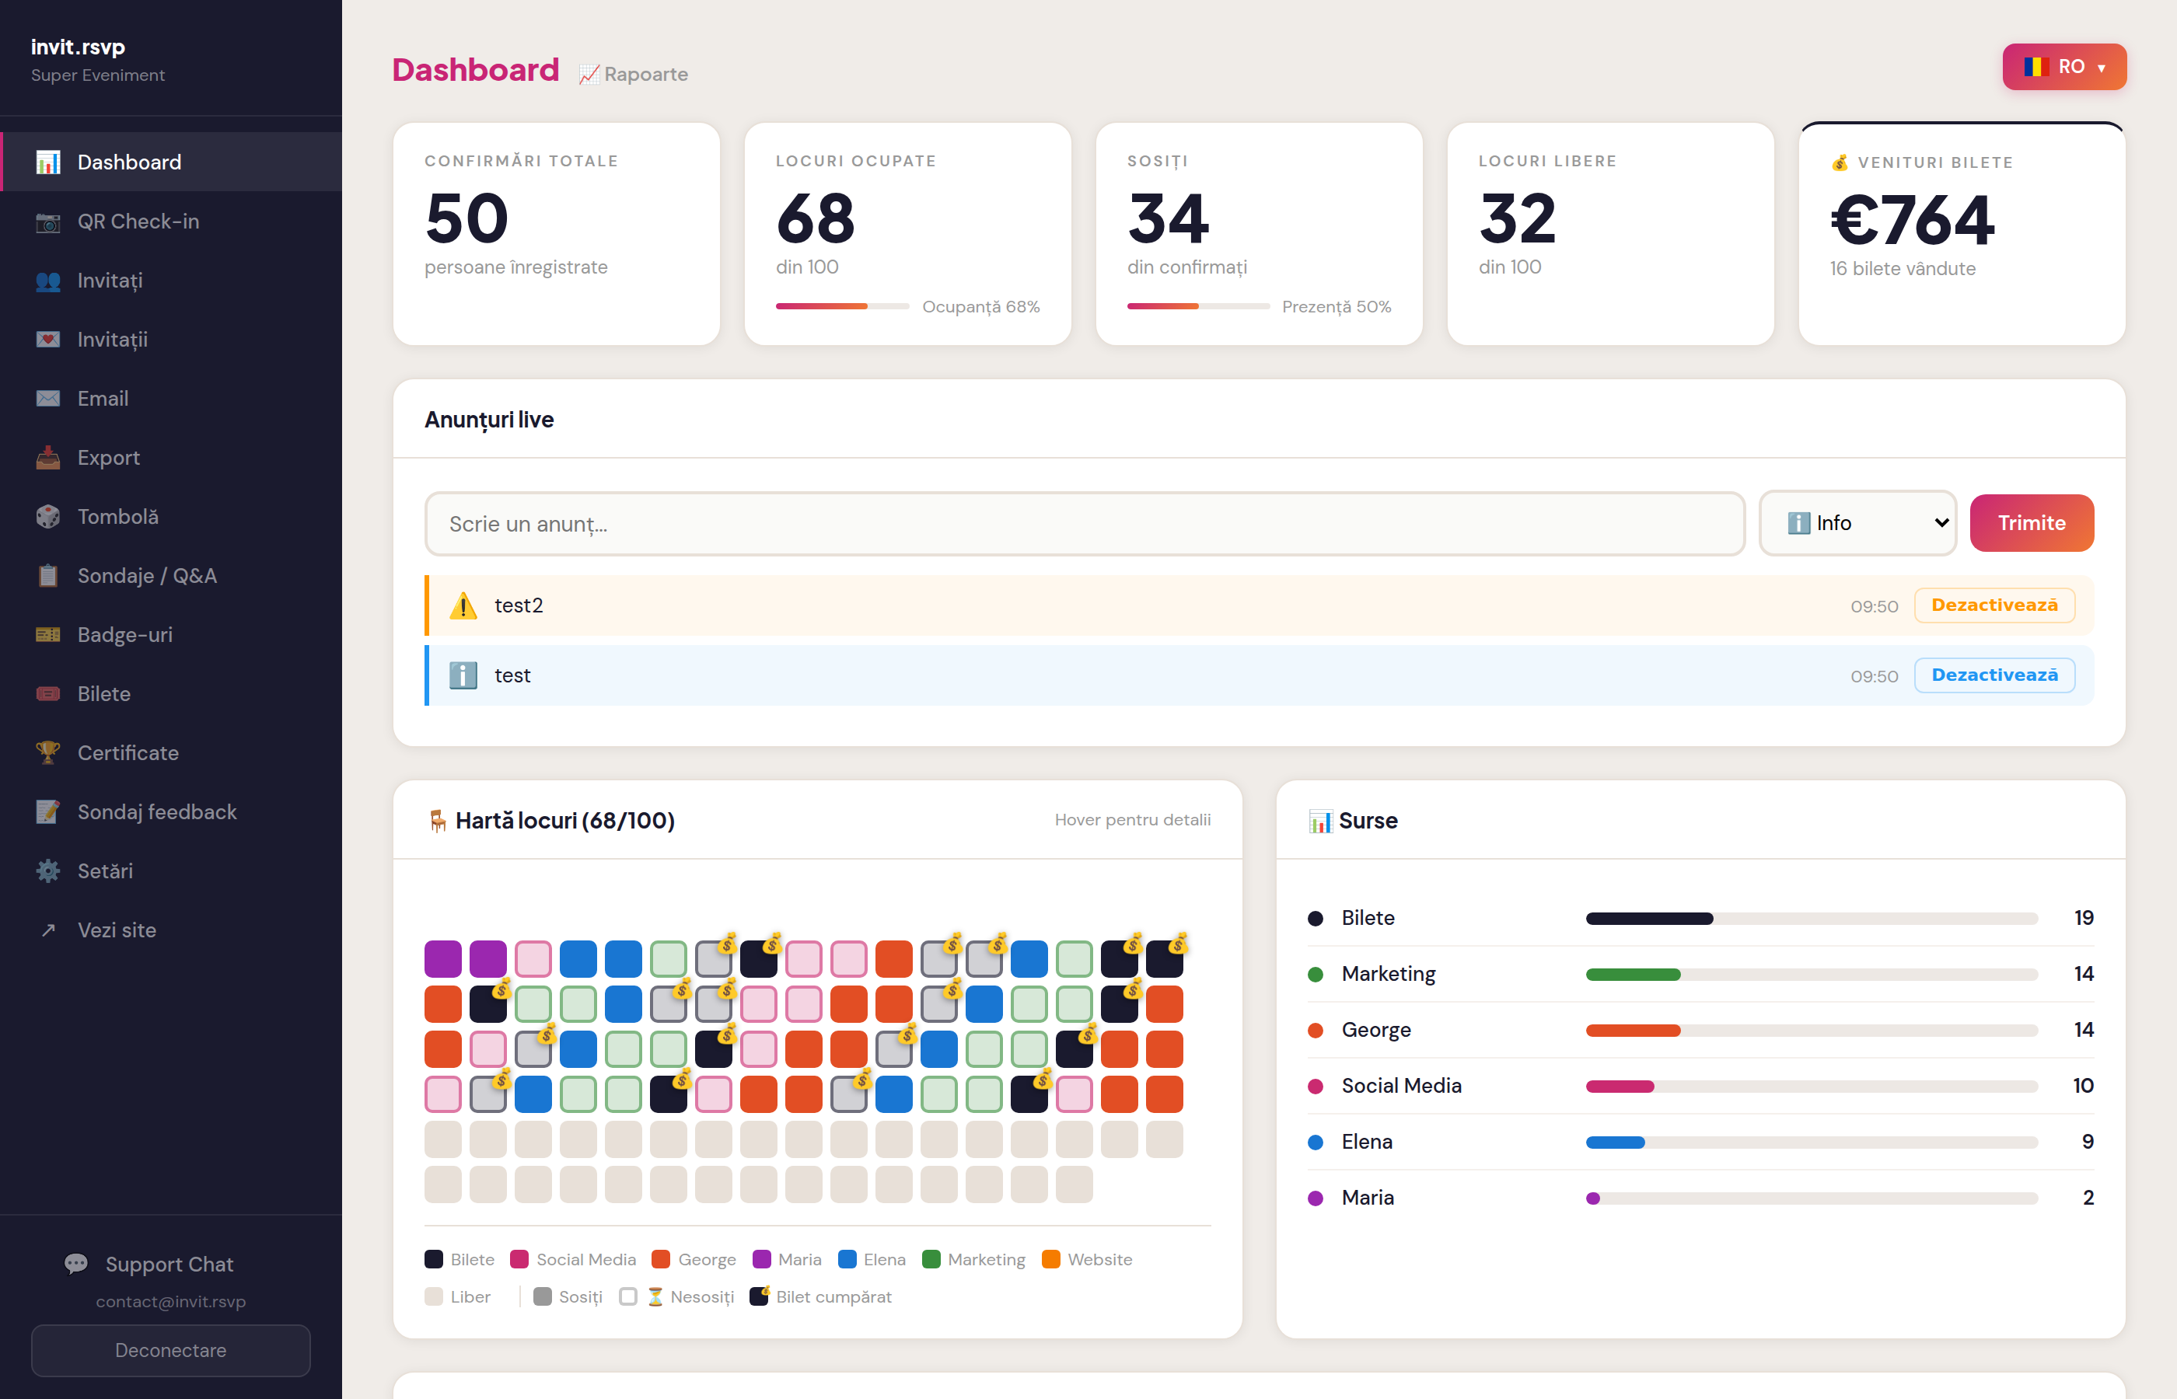2177x1399 pixels.
Task: Click the Invitați people icon
Action: coord(47,280)
